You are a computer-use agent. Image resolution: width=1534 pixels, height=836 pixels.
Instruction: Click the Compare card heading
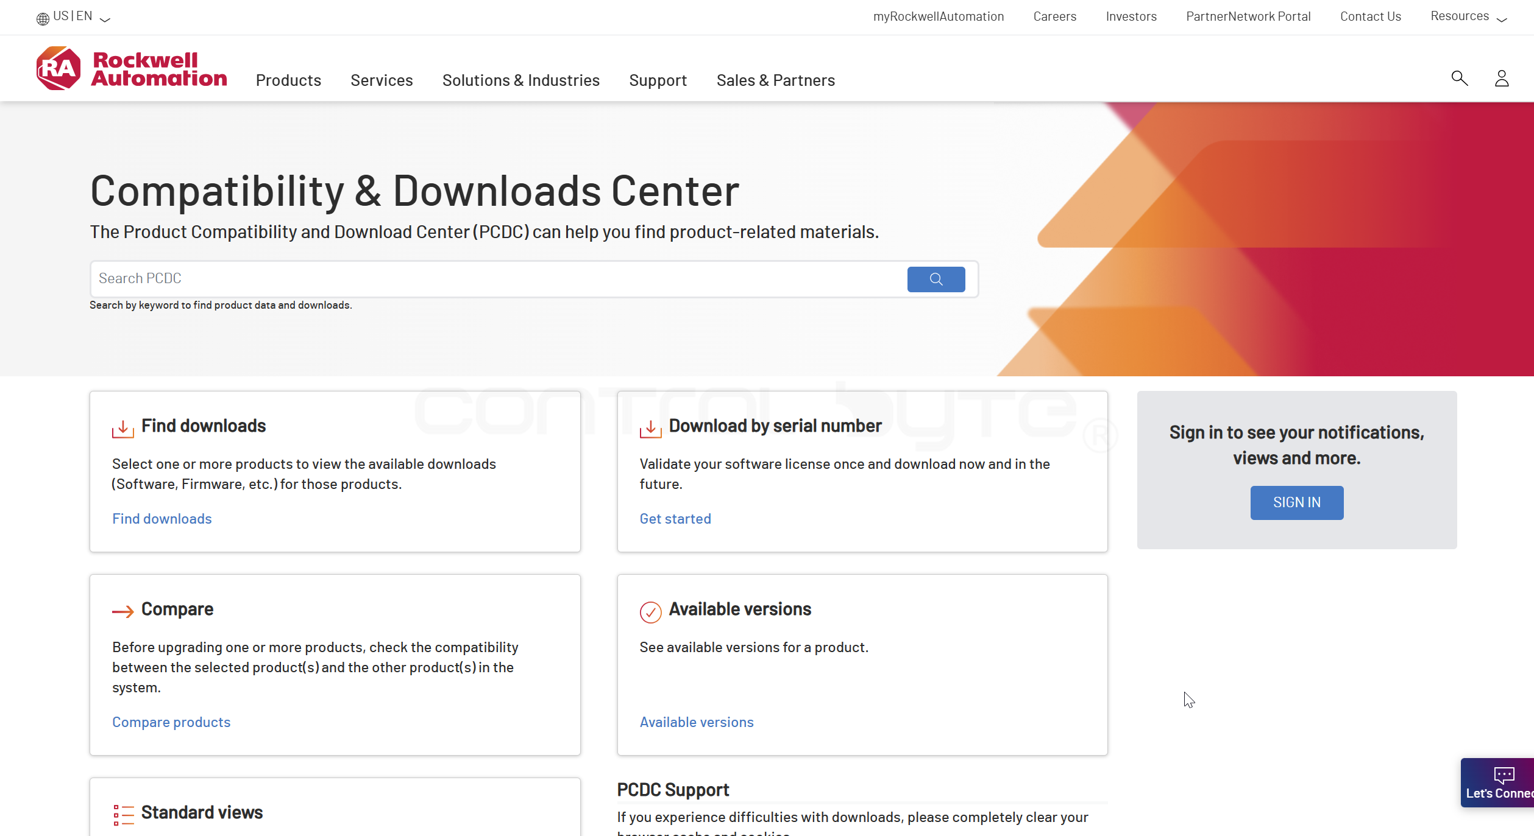pos(177,609)
